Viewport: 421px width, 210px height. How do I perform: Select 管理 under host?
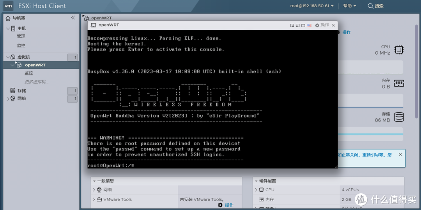[x=21, y=36]
